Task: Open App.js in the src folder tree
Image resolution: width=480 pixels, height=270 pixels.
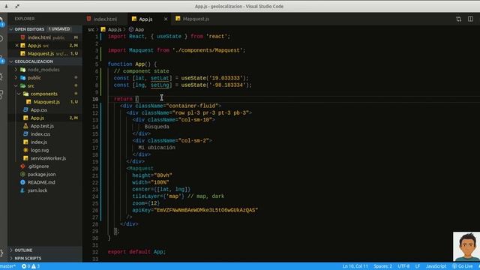Action: point(37,118)
